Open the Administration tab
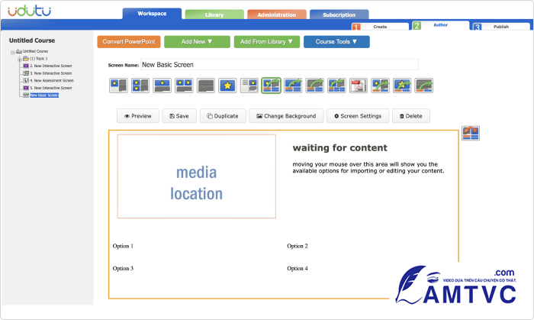 coord(277,15)
